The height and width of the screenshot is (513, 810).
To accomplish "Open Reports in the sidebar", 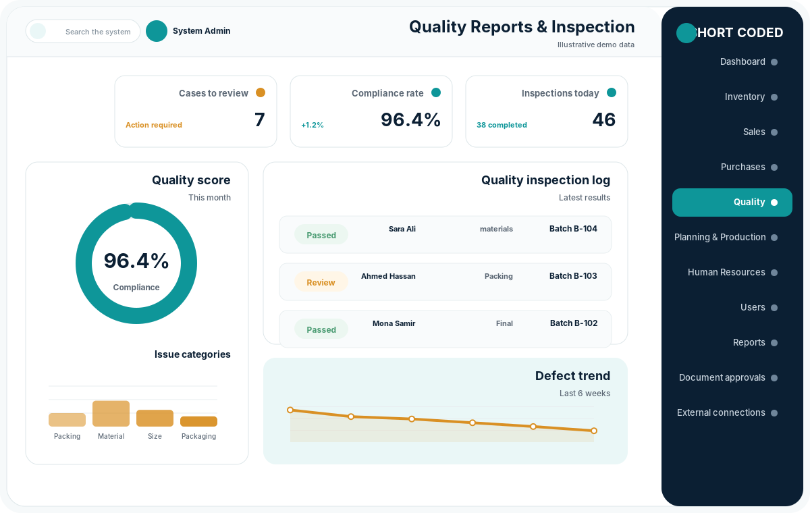I will [x=732, y=342].
